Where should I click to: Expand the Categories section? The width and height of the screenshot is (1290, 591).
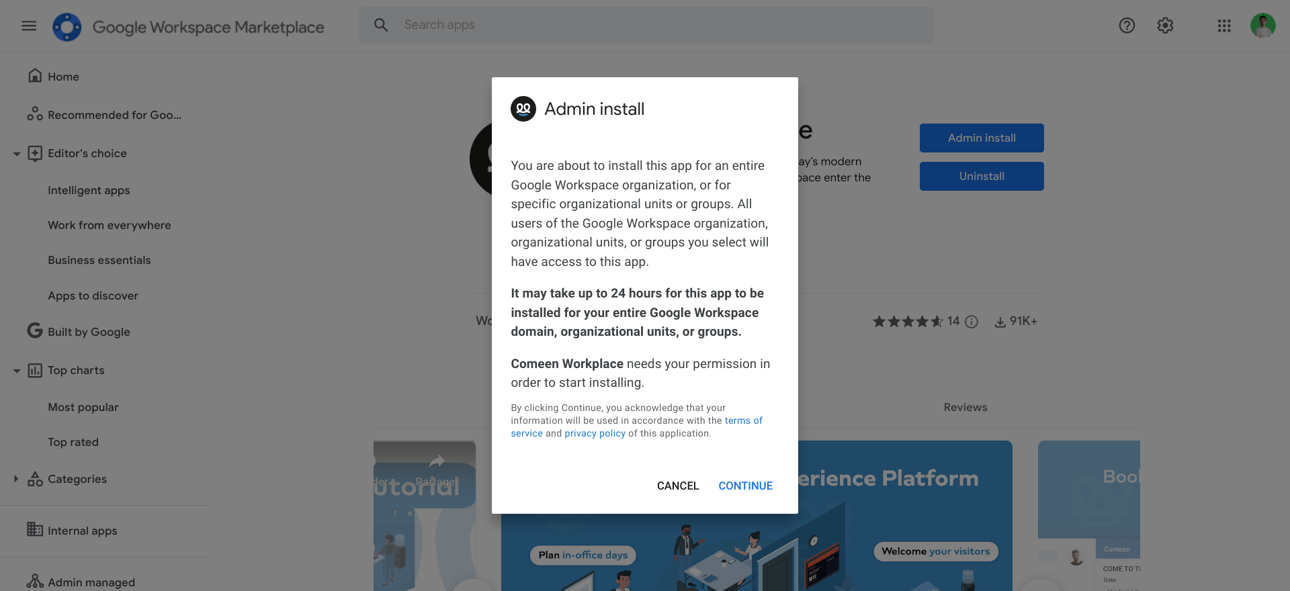[x=16, y=479]
